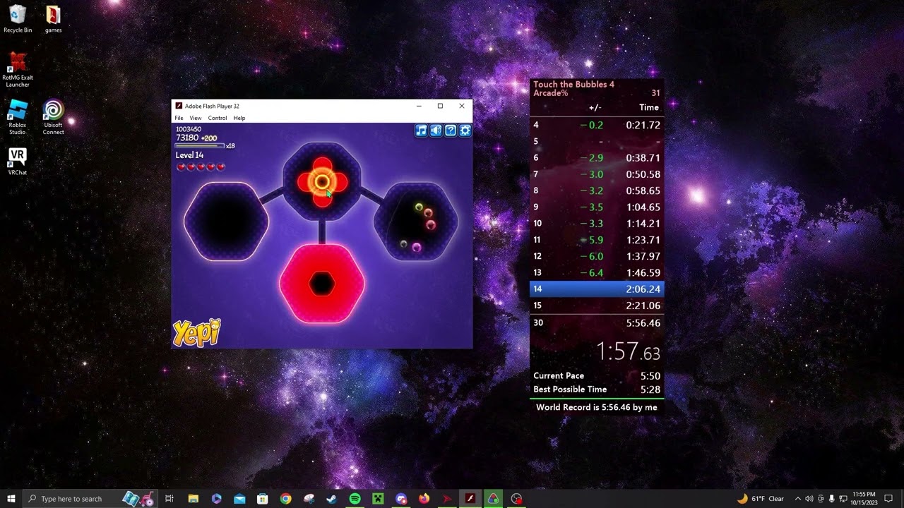
Task: Launch the RotMG Exalt Launcher shortcut
Action: 18,70
